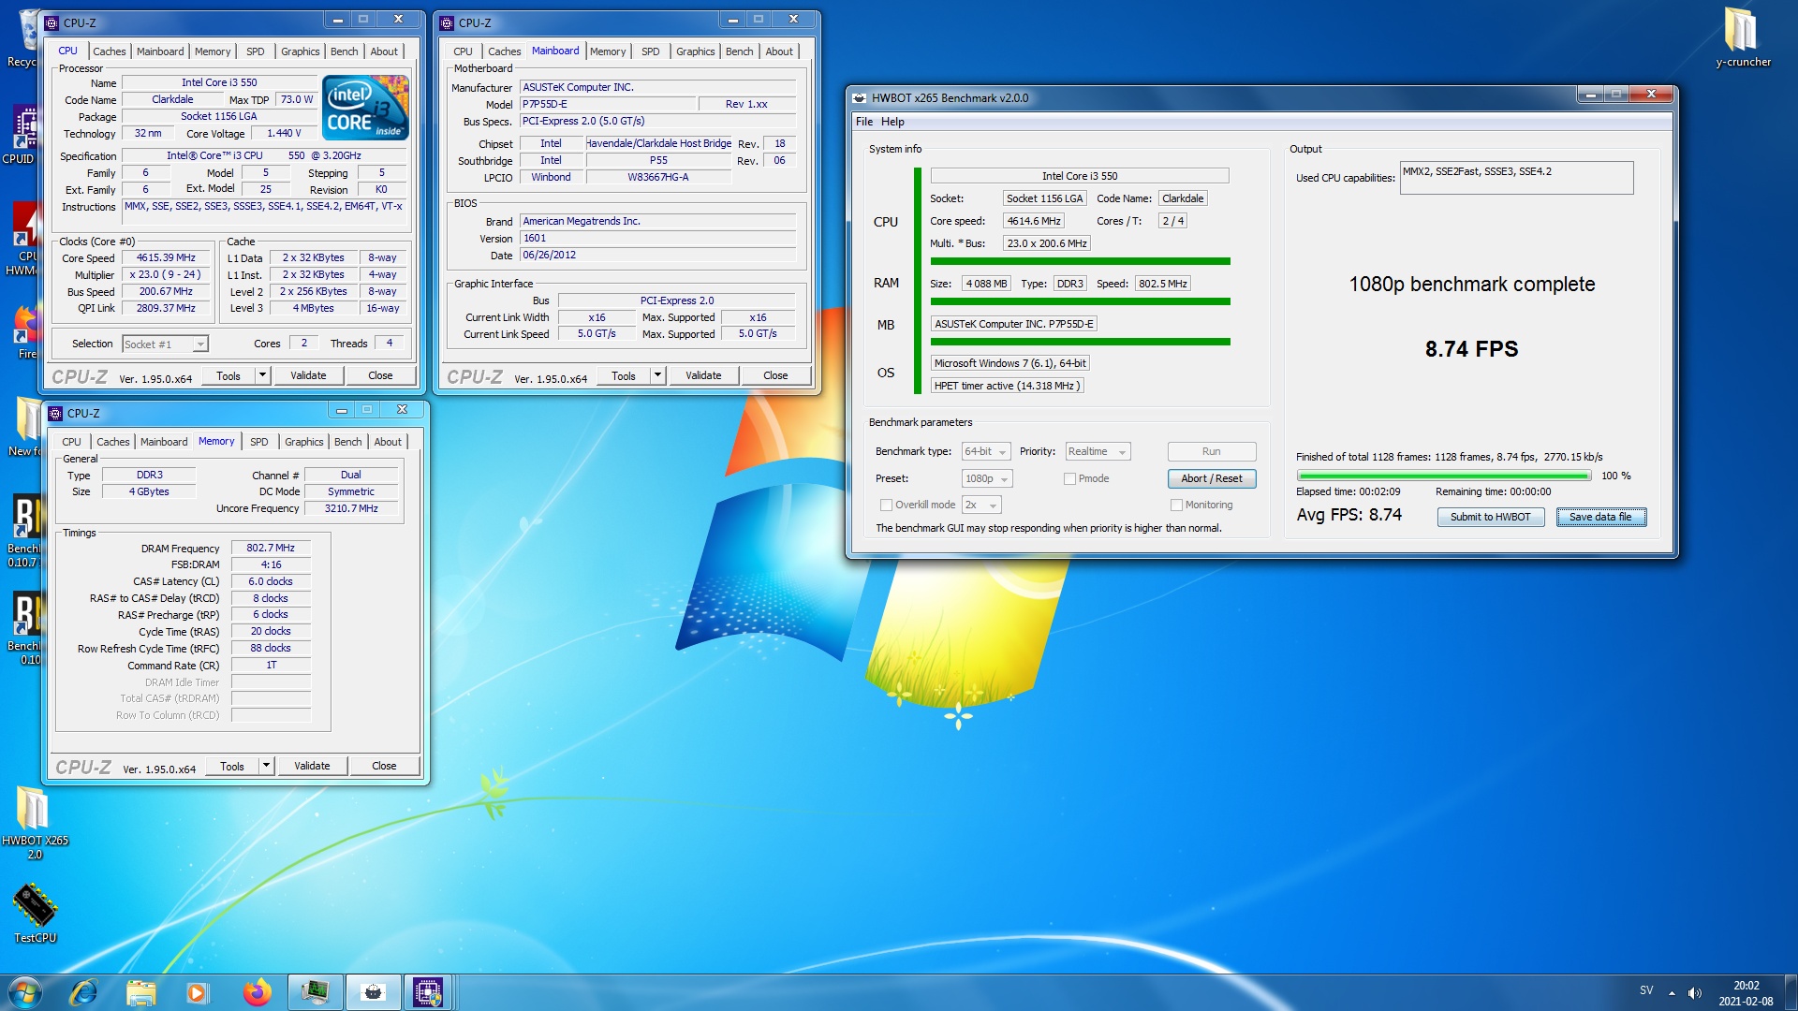Screen dimensions: 1798x1011
Task: Click Tools button in CPU-Z Memory window
Action: pyautogui.click(x=232, y=766)
